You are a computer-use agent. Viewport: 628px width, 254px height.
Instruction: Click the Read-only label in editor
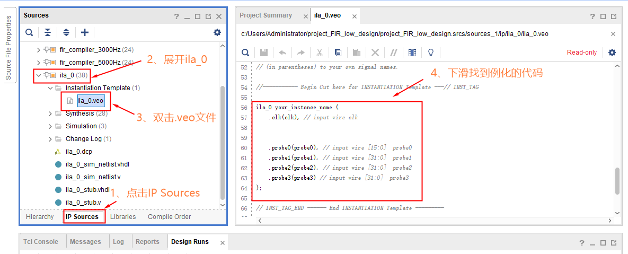tap(581, 52)
